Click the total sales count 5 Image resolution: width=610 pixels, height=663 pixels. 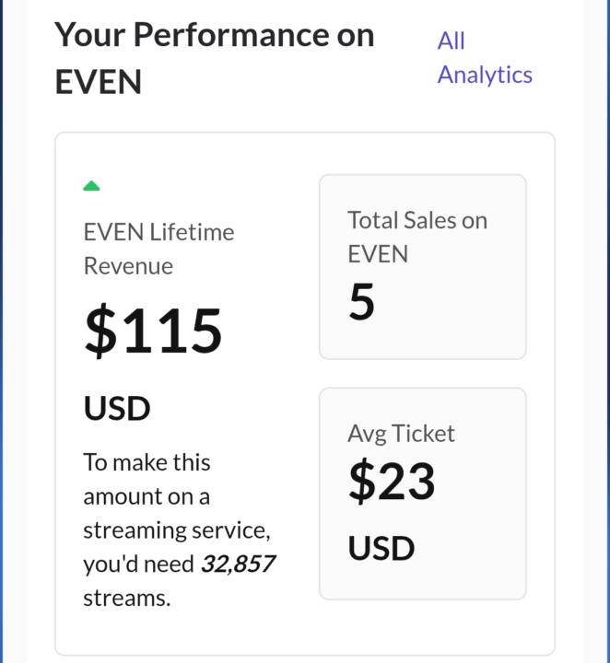(361, 302)
